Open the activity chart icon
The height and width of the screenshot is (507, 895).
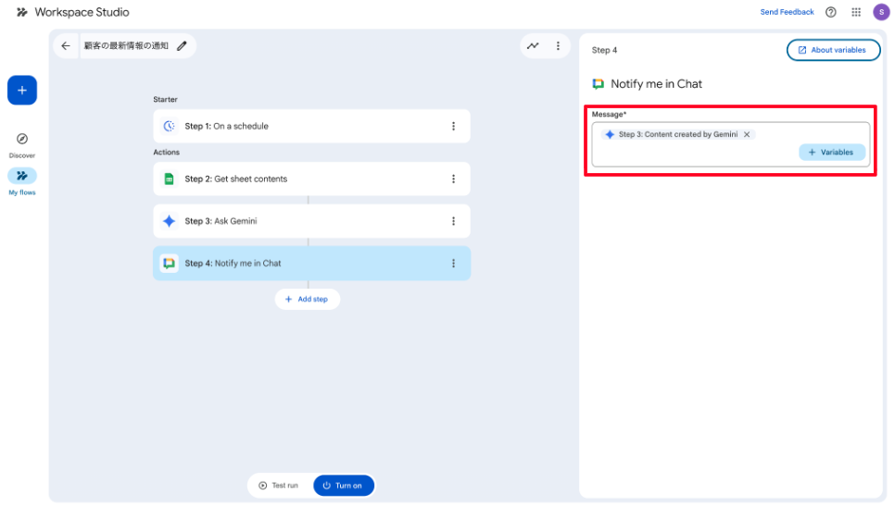[533, 46]
